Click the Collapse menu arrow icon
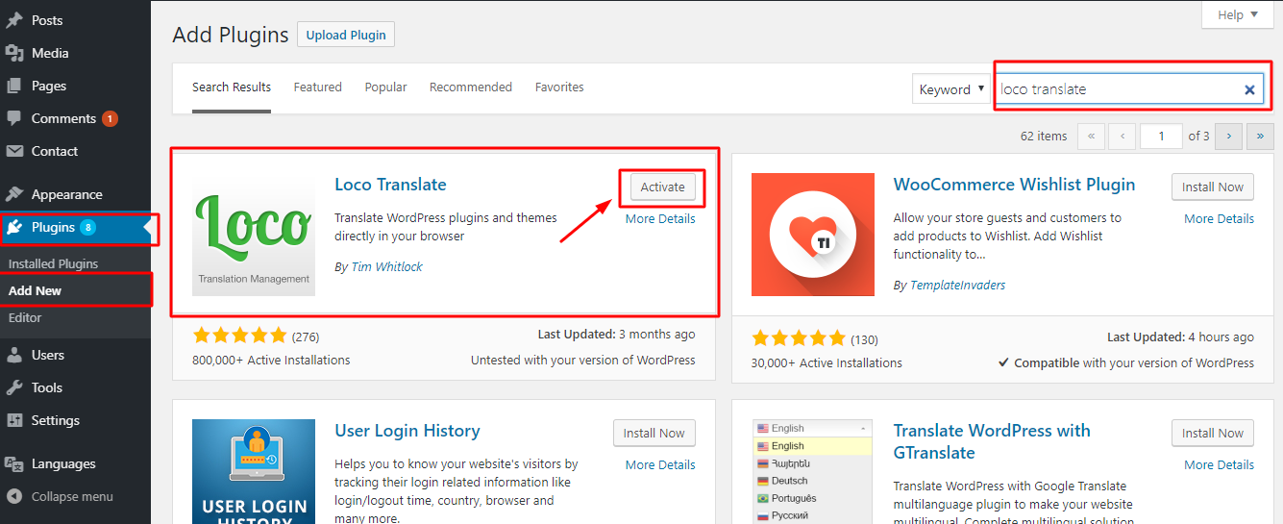Viewport: 1283px width, 524px height. click(14, 497)
